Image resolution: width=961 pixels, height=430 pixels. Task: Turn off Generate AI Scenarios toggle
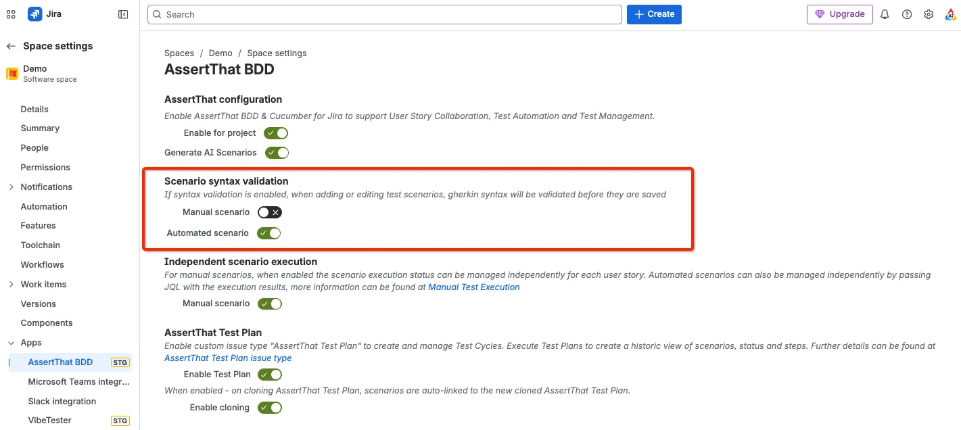(x=277, y=153)
